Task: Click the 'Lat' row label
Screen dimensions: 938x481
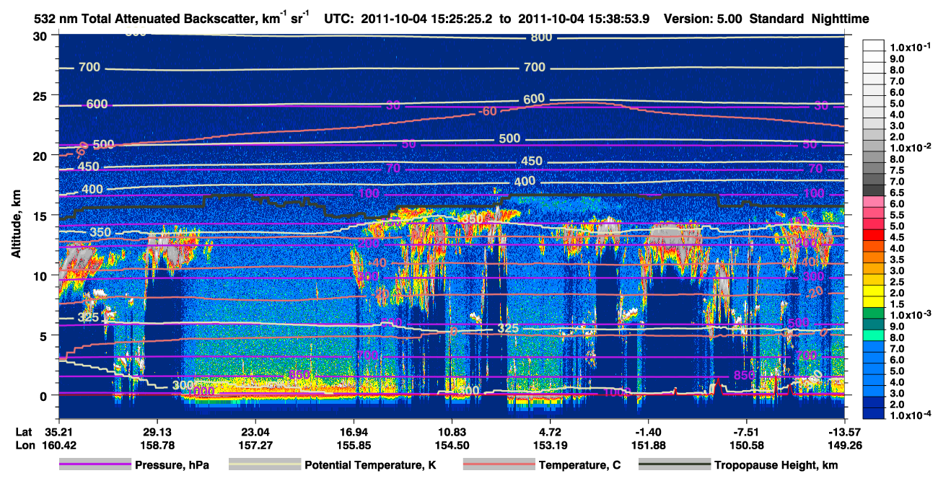Action: [25, 432]
